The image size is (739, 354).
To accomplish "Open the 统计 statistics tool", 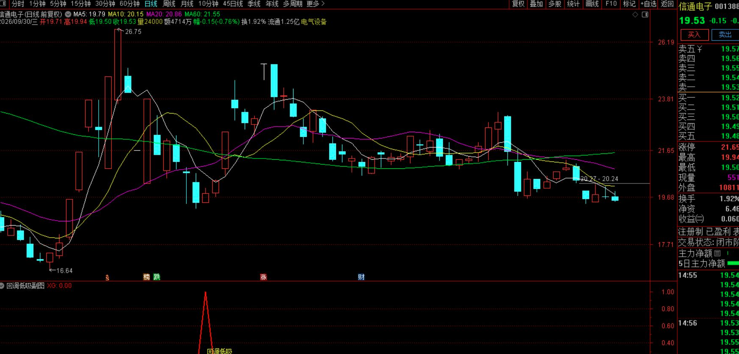I will pos(574,4).
